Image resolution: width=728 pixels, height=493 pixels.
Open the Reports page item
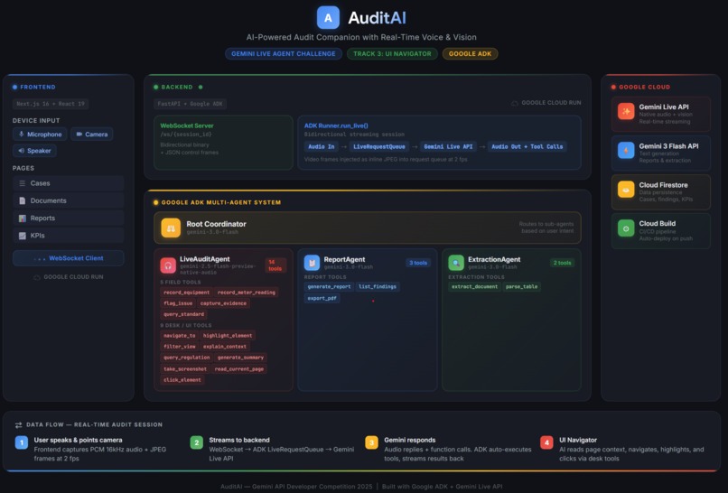tap(69, 219)
